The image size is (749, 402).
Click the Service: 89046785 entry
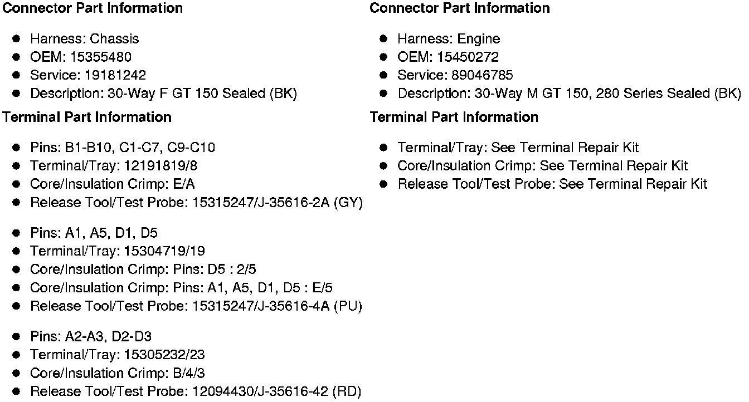coord(455,75)
